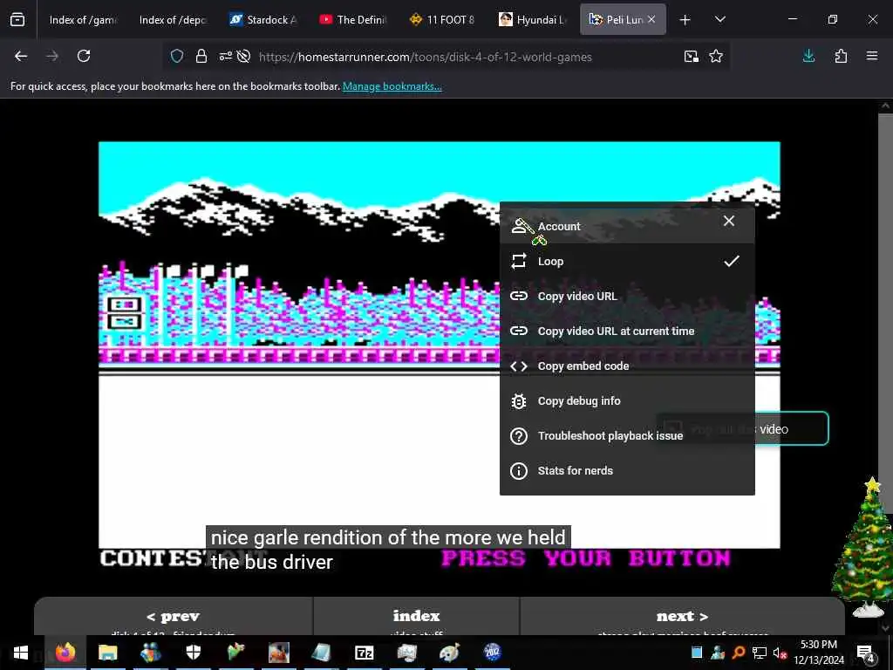Click the autoplay blocked icon in address bar

[x=244, y=57]
